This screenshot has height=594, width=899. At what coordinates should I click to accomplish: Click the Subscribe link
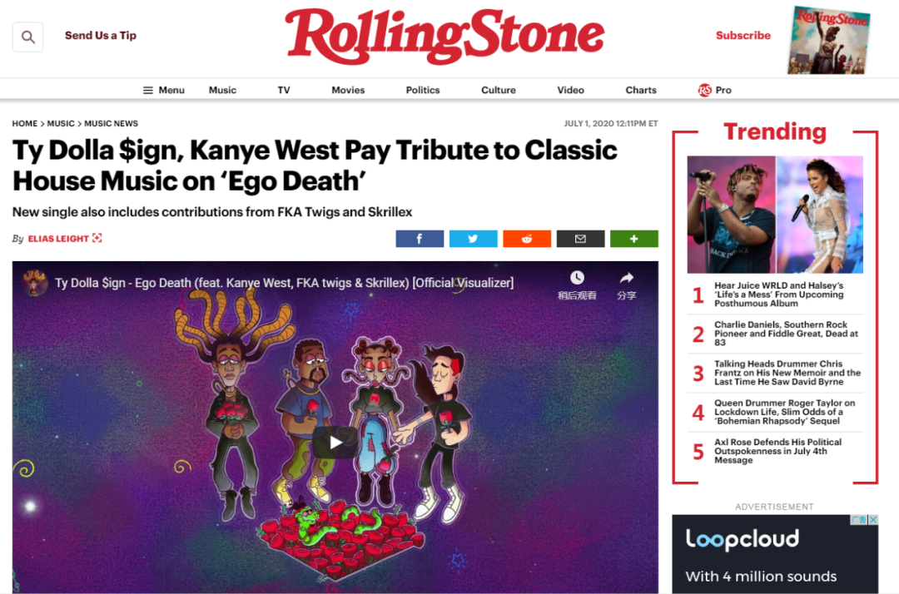click(x=743, y=36)
